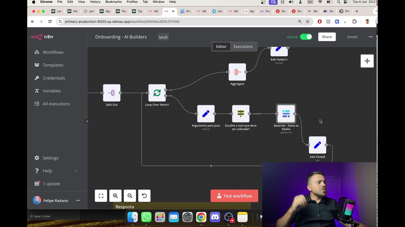
Task: Click the workflow name Onboarding - AI Builders
Action: pyautogui.click(x=121, y=37)
